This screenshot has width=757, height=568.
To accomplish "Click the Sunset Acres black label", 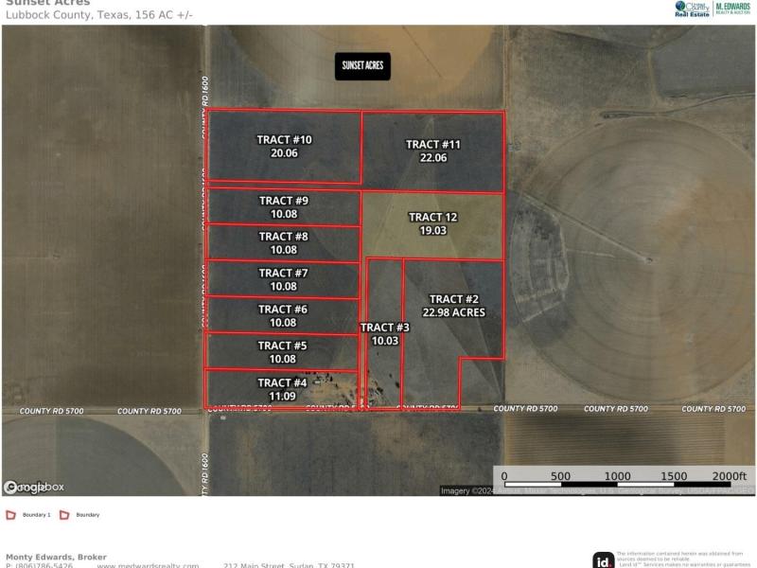I will point(362,65).
